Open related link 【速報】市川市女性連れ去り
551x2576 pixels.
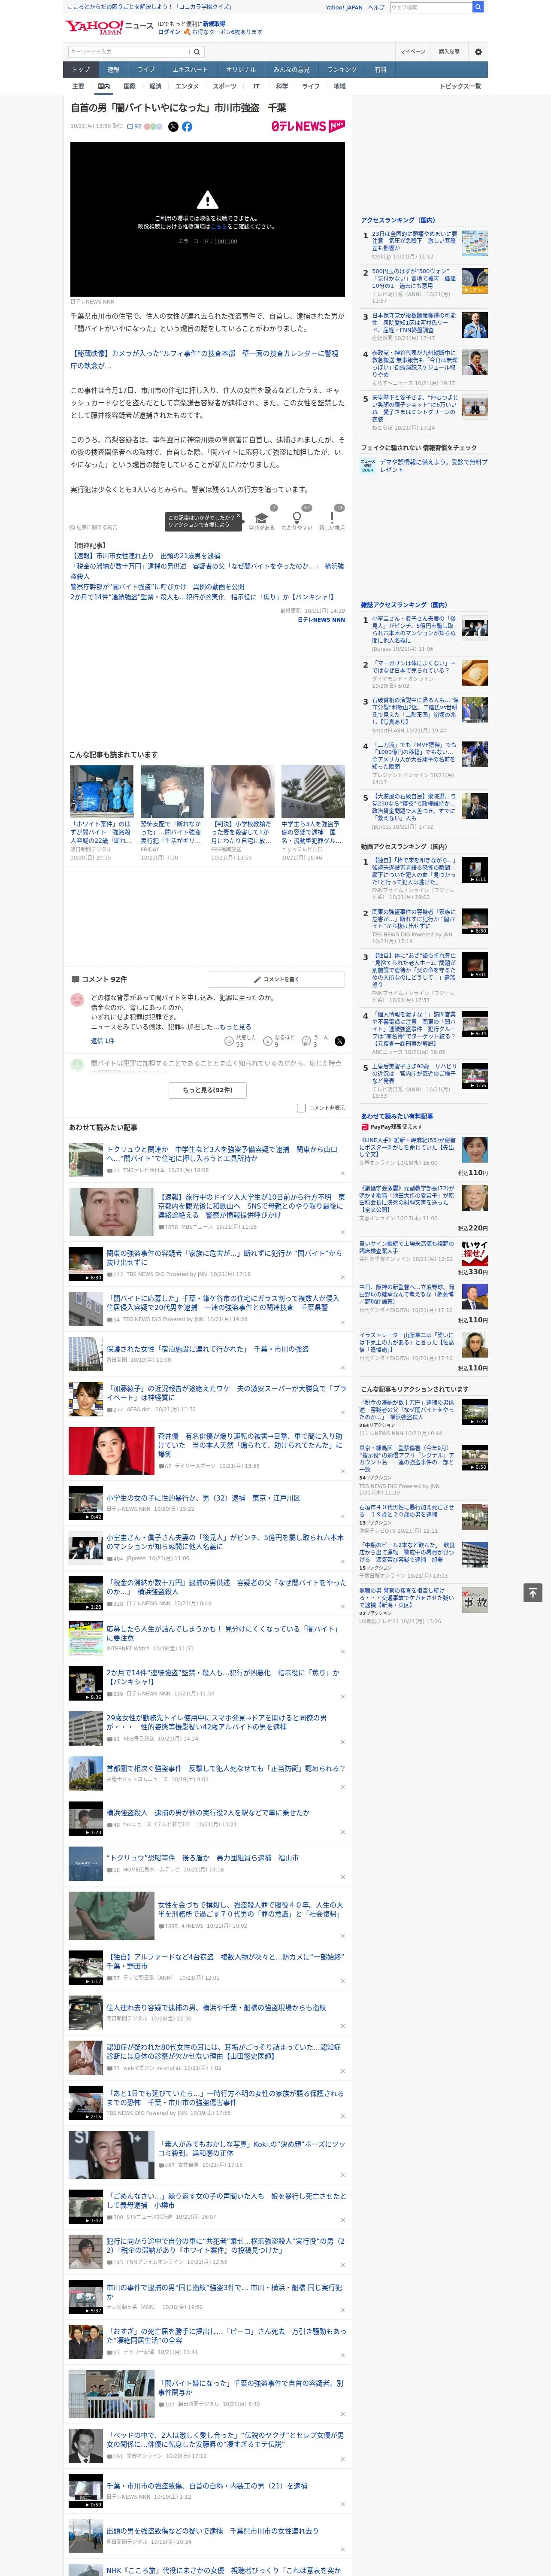[x=145, y=556]
